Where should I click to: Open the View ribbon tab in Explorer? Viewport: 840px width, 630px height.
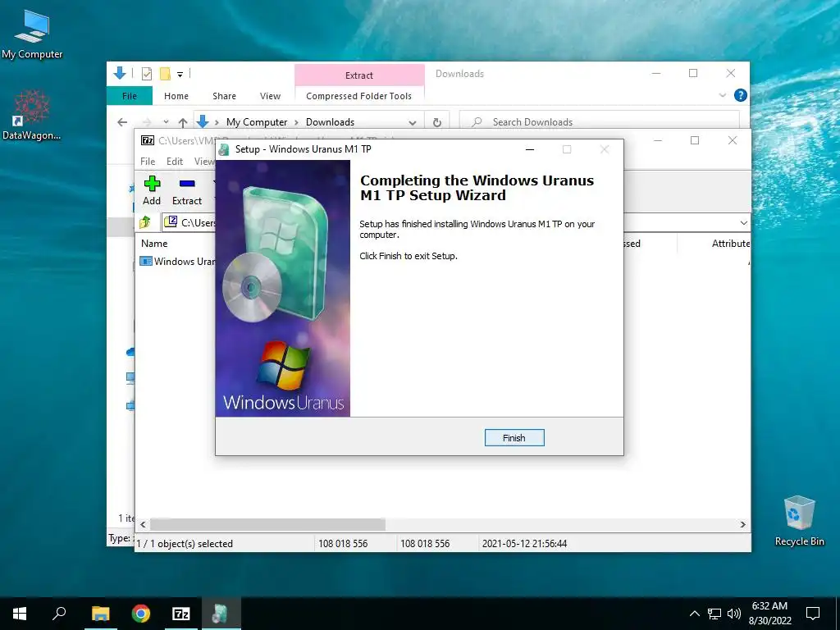270,96
